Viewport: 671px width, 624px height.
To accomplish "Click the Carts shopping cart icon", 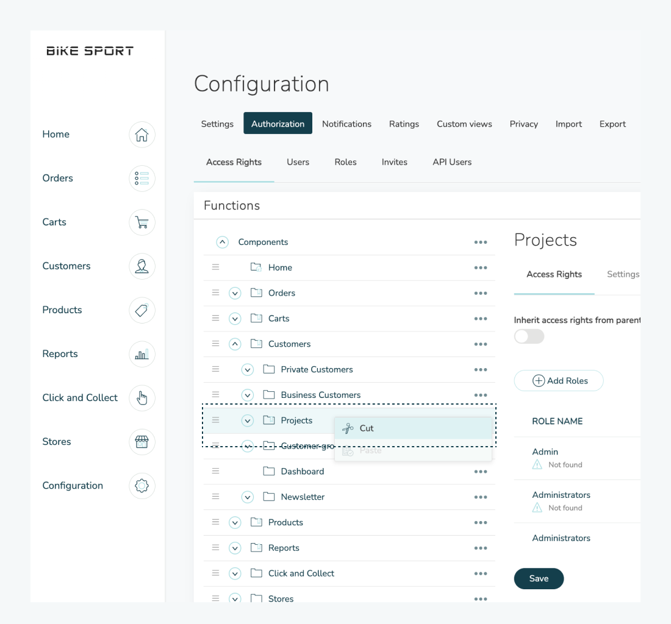I will point(142,222).
